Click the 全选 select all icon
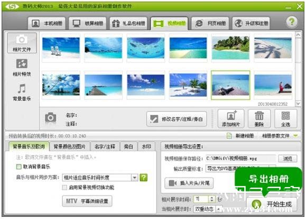Image resolution: width=306 pixels, height=219 pixels. coord(285,118)
